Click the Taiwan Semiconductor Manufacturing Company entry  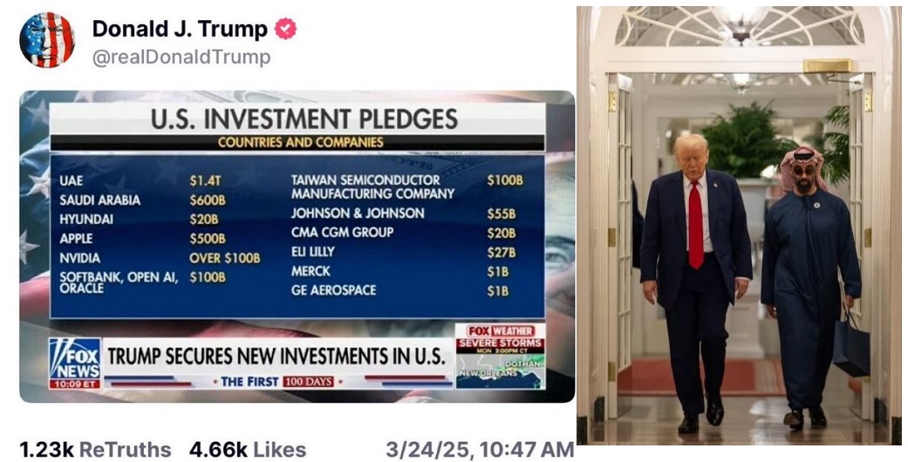pos(372,187)
